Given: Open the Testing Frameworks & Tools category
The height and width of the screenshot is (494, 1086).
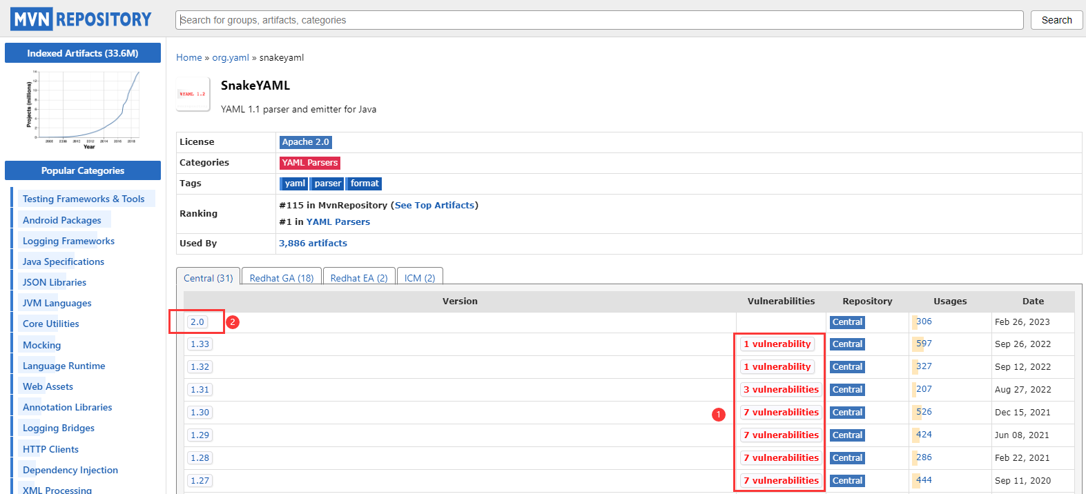Looking at the screenshot, I should (x=84, y=199).
